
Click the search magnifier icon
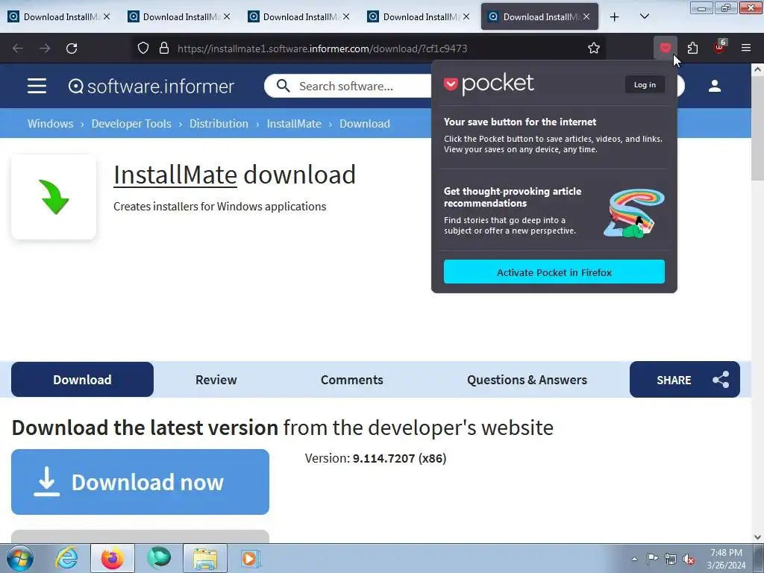click(x=283, y=86)
